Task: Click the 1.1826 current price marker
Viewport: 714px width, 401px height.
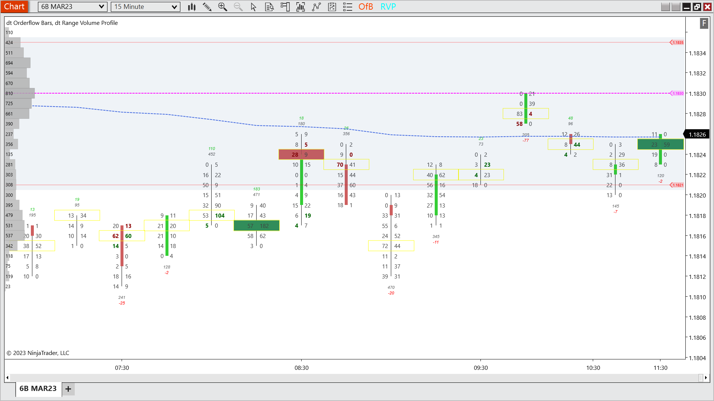Action: [x=697, y=134]
